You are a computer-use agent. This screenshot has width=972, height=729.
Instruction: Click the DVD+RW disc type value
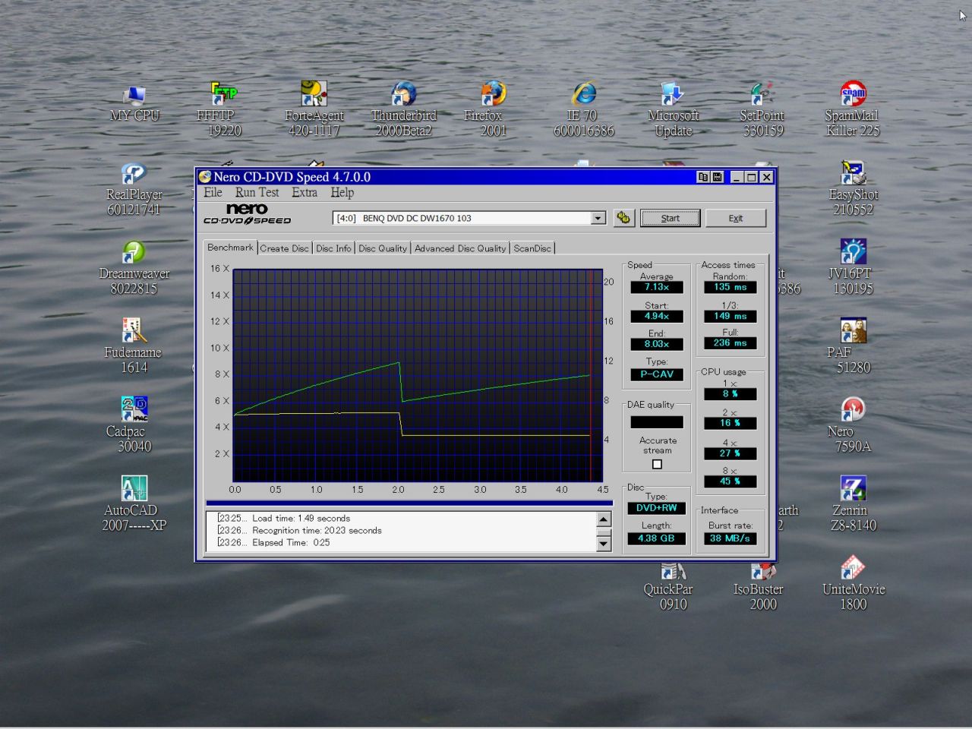tap(656, 508)
